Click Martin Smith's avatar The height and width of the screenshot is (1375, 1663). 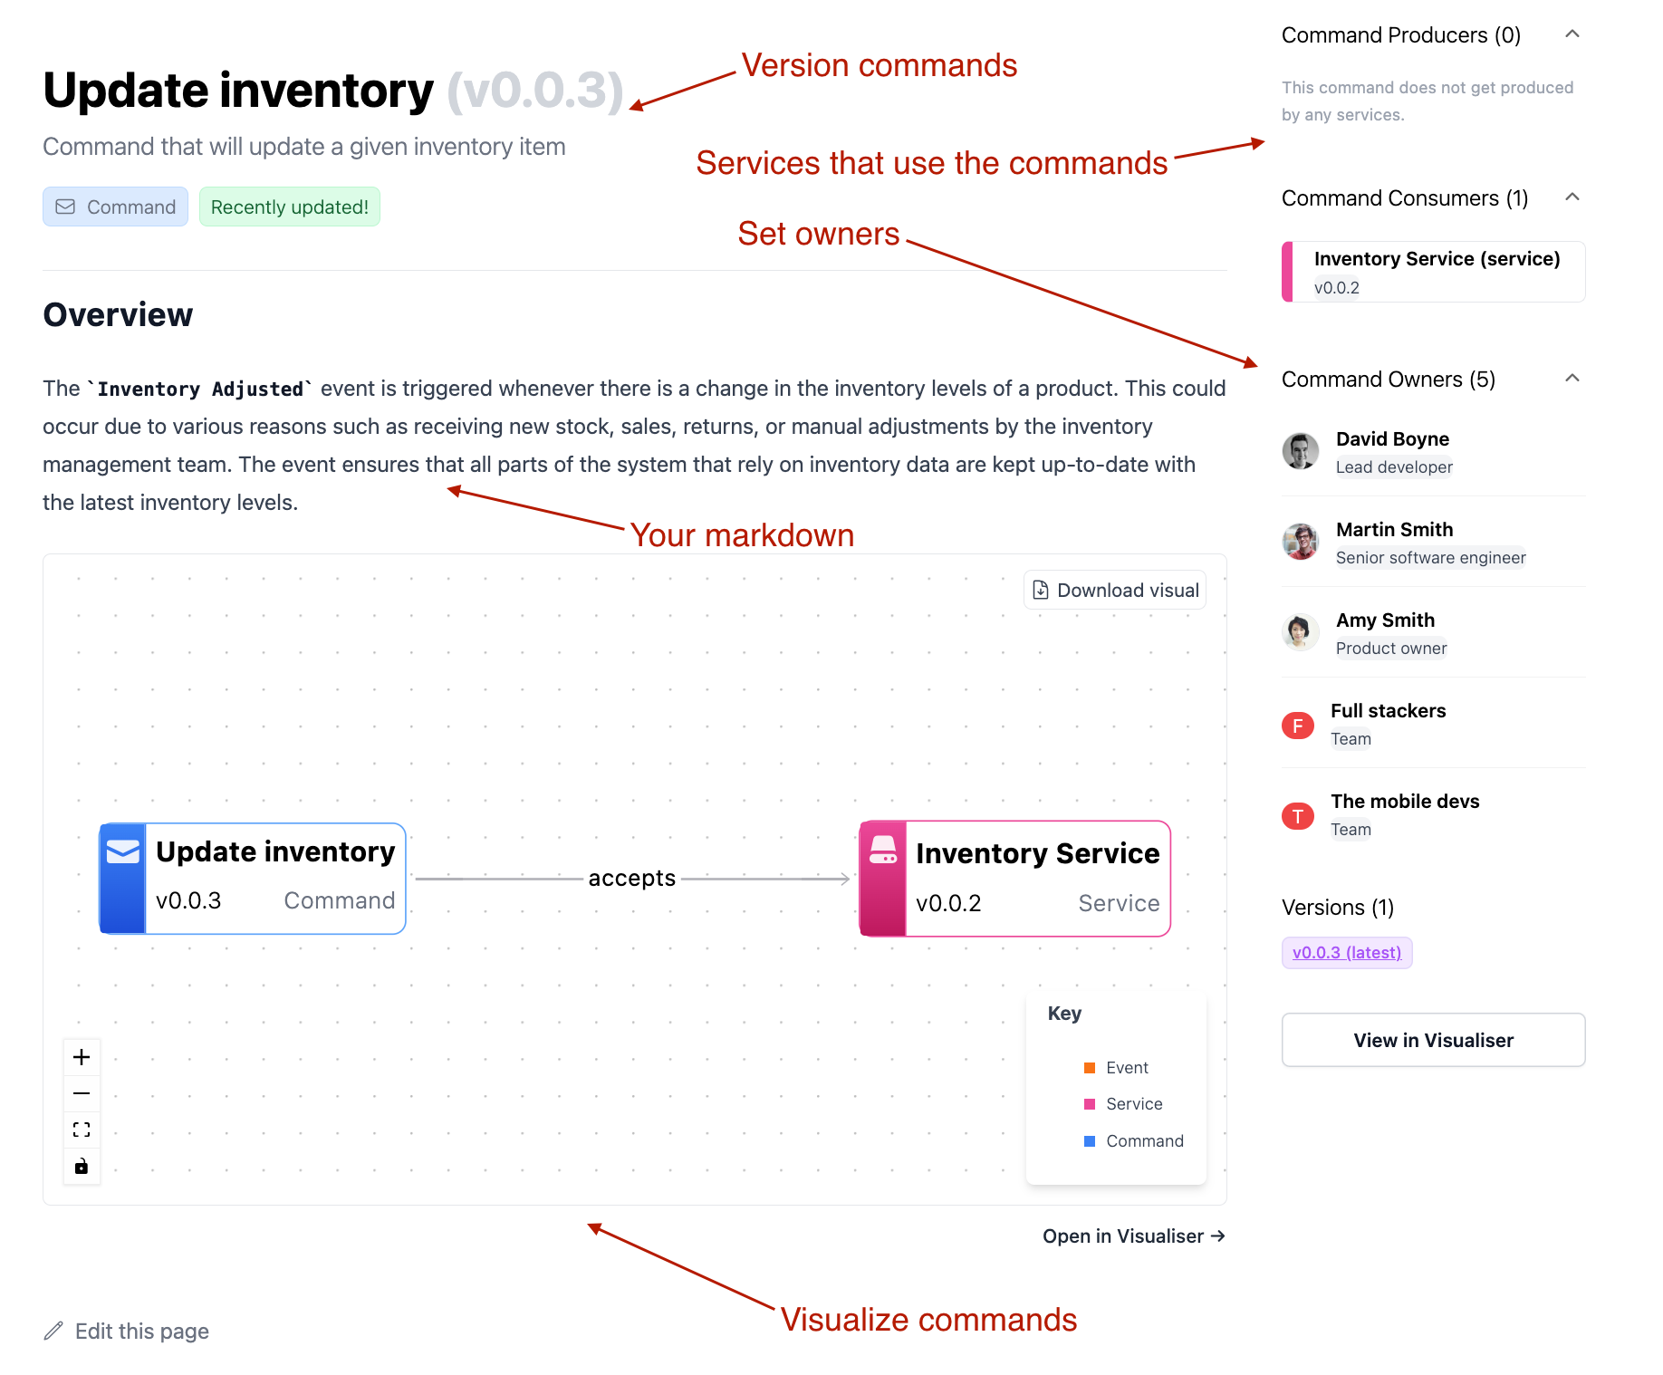pos(1301,542)
